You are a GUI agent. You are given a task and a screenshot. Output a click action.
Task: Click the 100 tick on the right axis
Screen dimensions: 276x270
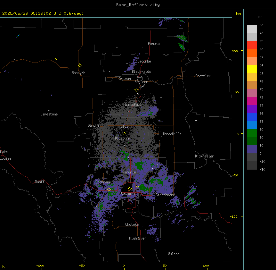coord(235,51)
